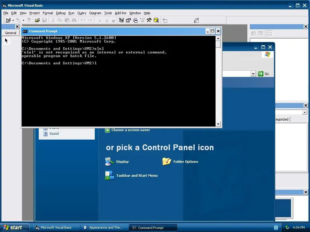This screenshot has width=310, height=232.
Task: Click the Menu Editor toolbar icon
Action: point(29,20)
